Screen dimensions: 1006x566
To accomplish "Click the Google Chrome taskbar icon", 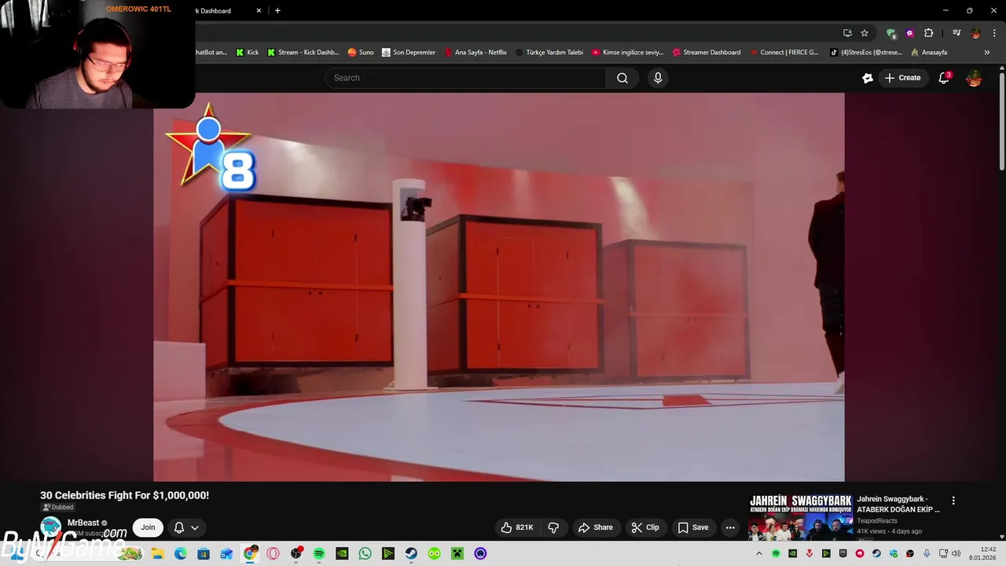I will pyautogui.click(x=250, y=553).
